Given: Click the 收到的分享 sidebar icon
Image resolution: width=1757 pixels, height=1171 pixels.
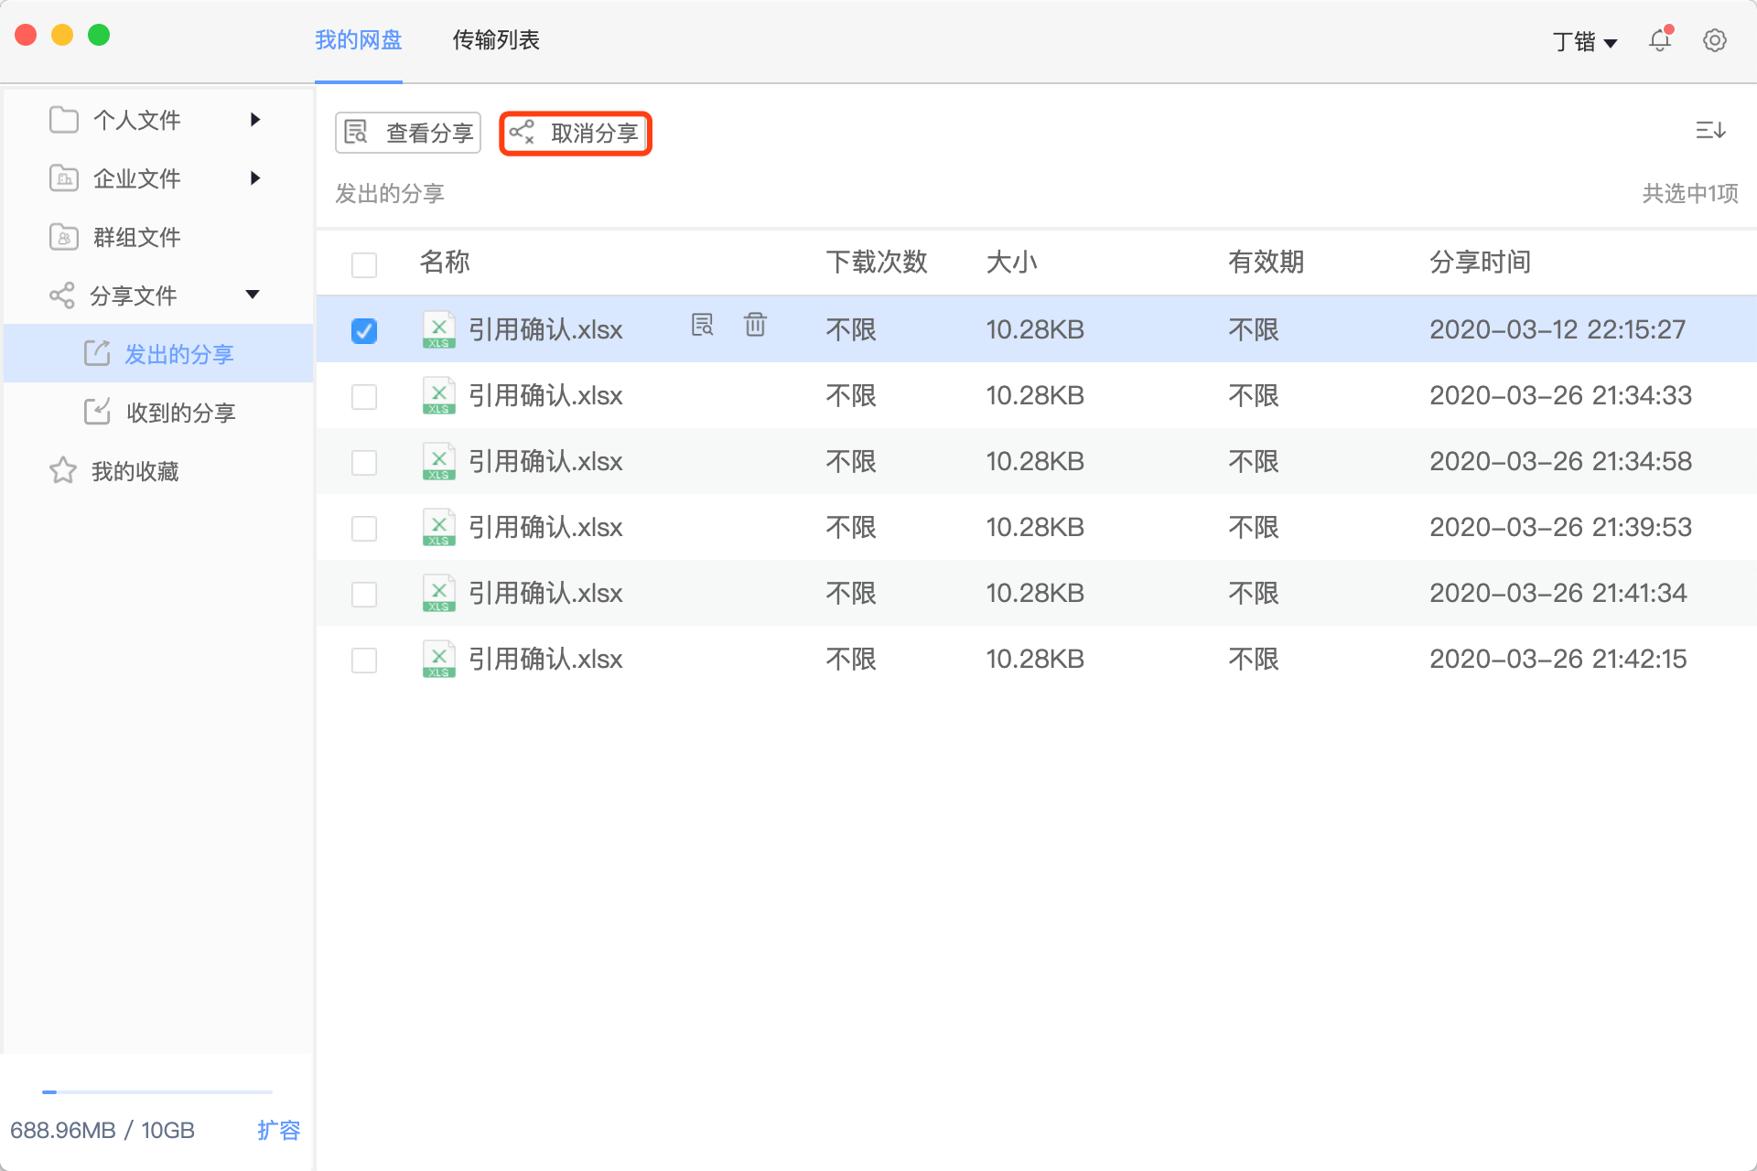Looking at the screenshot, I should [97, 412].
